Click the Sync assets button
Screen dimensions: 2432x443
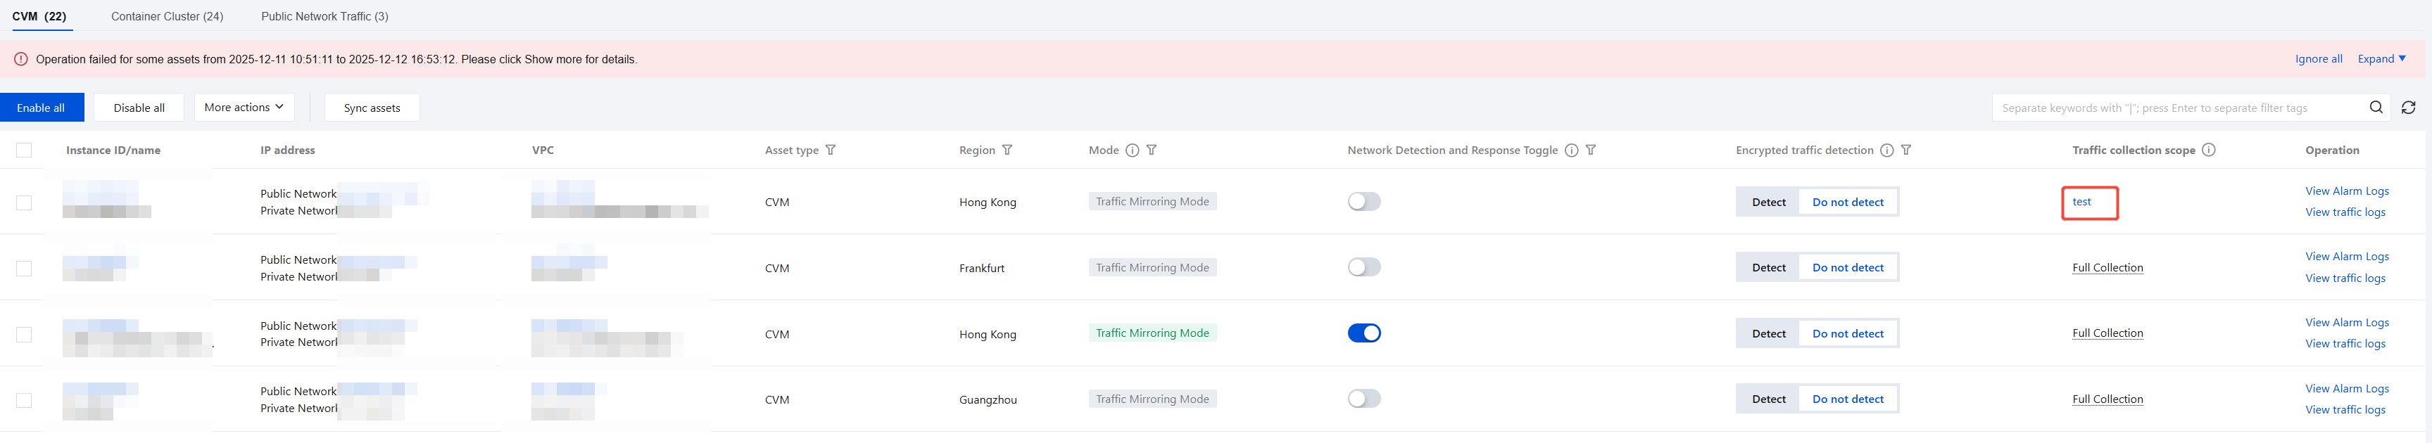[372, 108]
